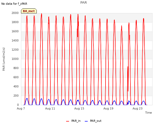Viewport: 168px width, 126px height.
Task: Click the BA_met annotation label
Action: (x=29, y=11)
